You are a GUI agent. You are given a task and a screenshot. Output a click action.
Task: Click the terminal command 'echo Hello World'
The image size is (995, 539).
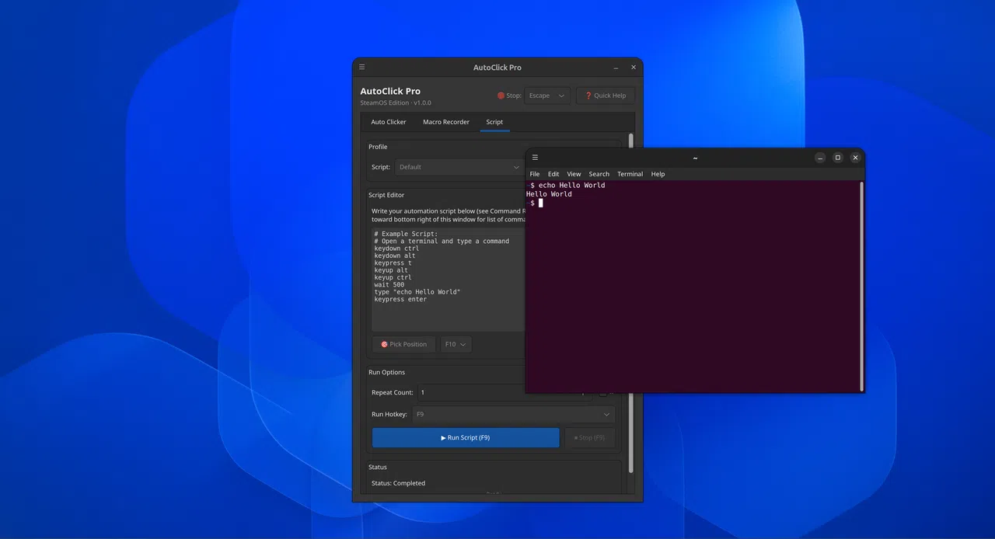click(571, 186)
